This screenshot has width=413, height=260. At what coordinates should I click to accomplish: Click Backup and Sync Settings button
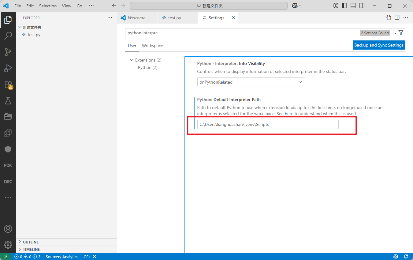(379, 45)
